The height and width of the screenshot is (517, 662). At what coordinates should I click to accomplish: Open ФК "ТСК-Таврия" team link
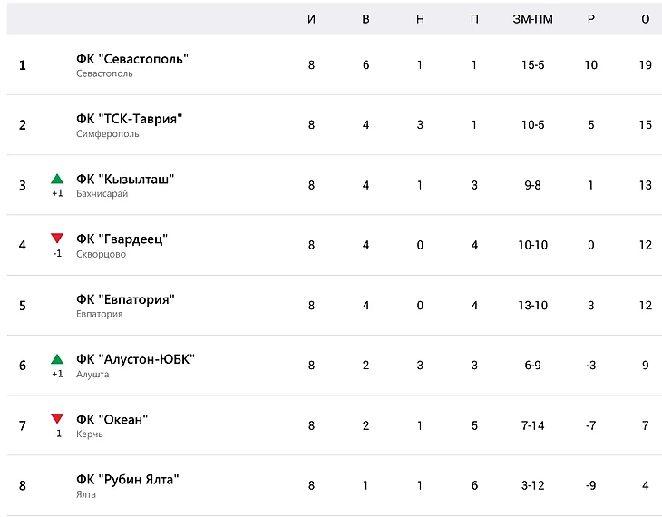(x=129, y=119)
